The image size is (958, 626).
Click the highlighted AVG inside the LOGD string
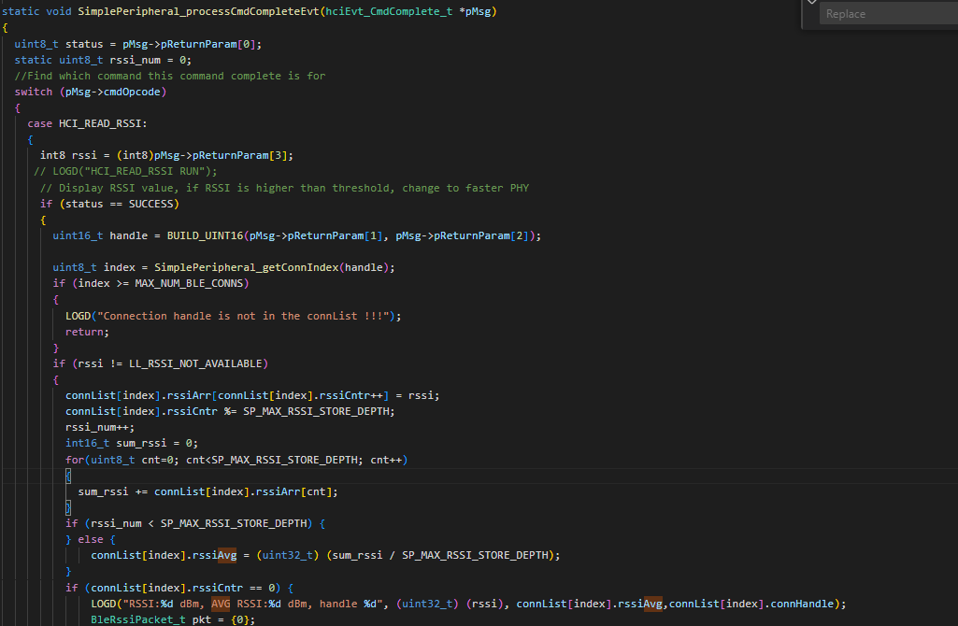(x=221, y=604)
